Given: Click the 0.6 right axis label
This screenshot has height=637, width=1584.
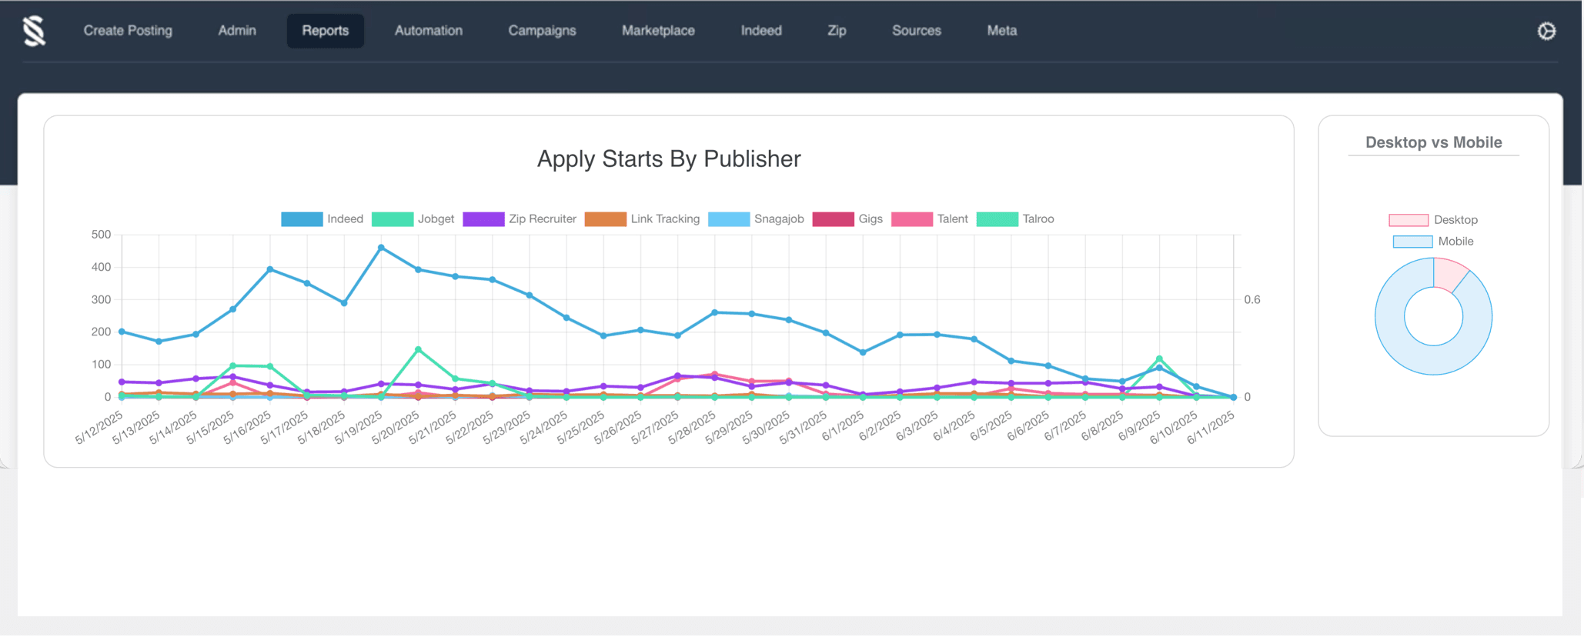Looking at the screenshot, I should tap(1252, 299).
